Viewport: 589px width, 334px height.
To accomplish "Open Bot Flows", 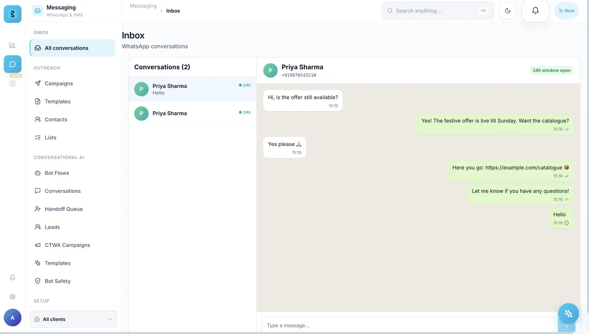I will coord(73,173).
